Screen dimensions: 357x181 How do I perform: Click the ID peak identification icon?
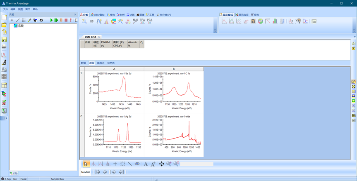[92, 21]
